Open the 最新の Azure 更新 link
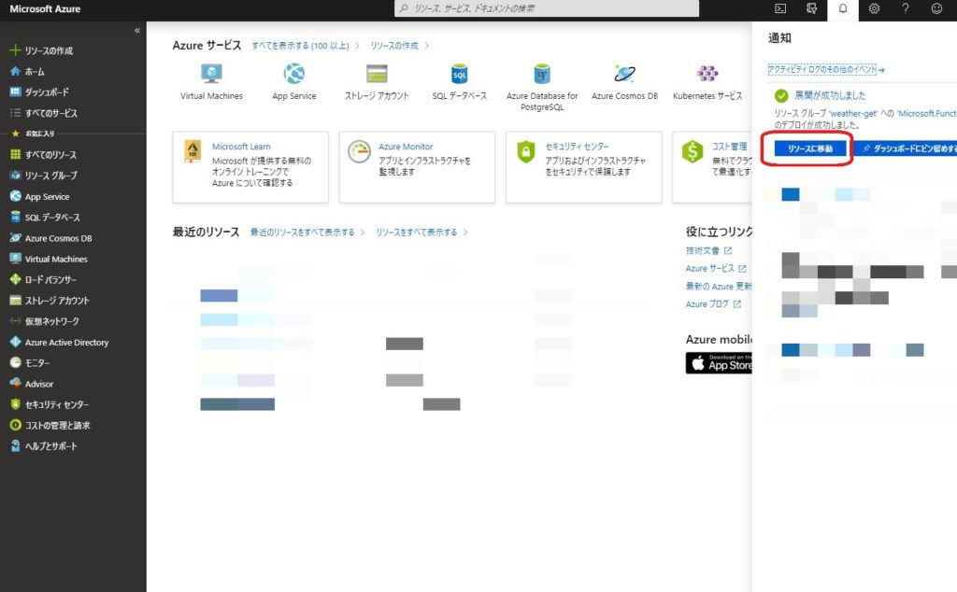This screenshot has width=957, height=592. click(x=719, y=286)
